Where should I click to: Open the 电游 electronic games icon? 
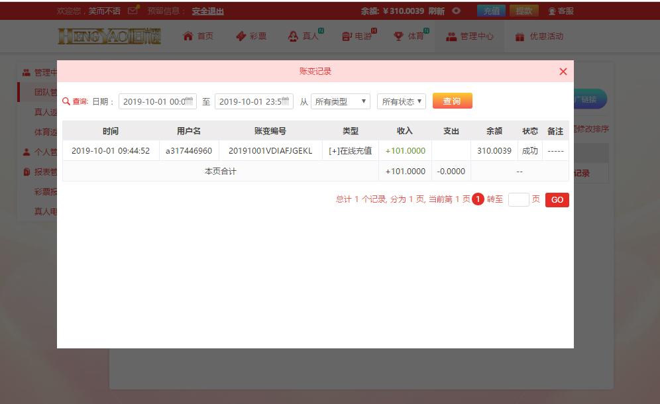[345, 36]
